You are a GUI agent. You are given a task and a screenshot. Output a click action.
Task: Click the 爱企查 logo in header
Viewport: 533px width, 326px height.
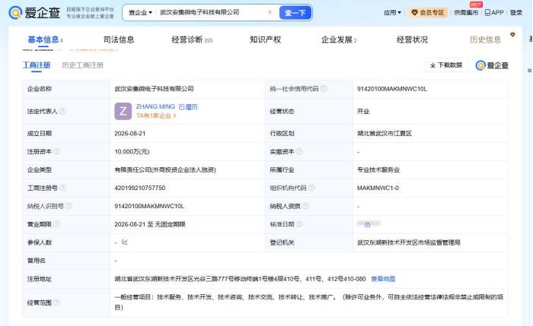pyautogui.click(x=34, y=13)
